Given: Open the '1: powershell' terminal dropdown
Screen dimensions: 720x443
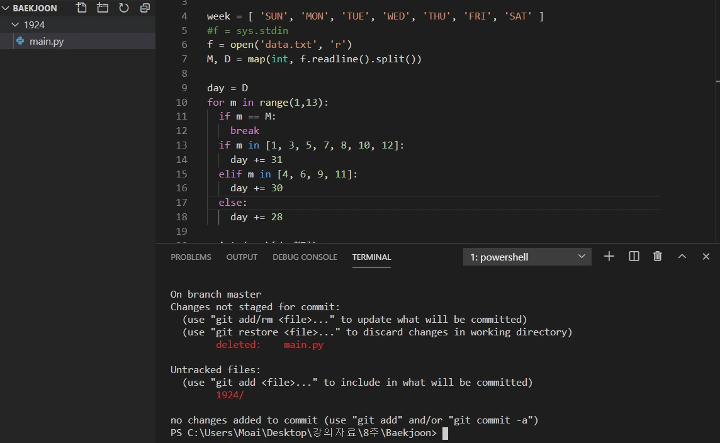Looking at the screenshot, I should 527,257.
